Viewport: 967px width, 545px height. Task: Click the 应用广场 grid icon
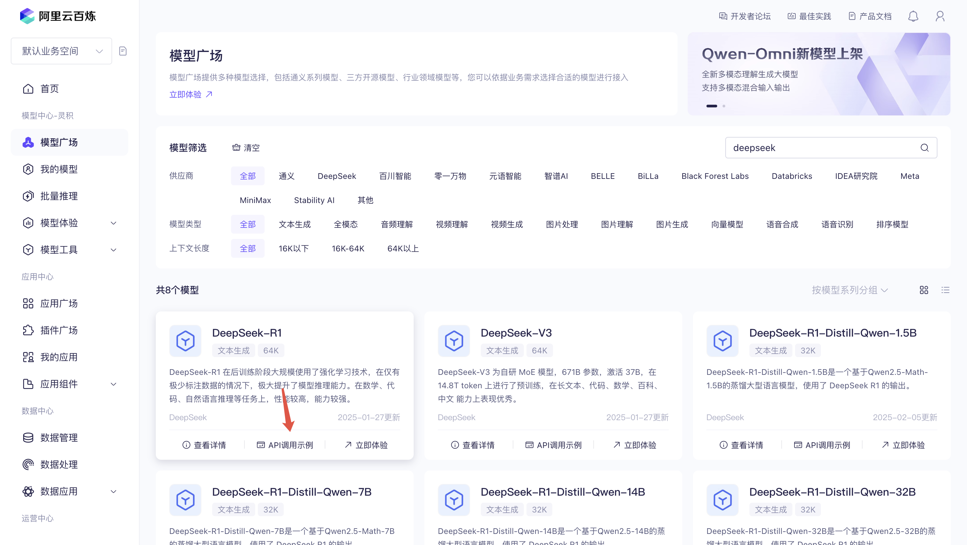point(28,303)
